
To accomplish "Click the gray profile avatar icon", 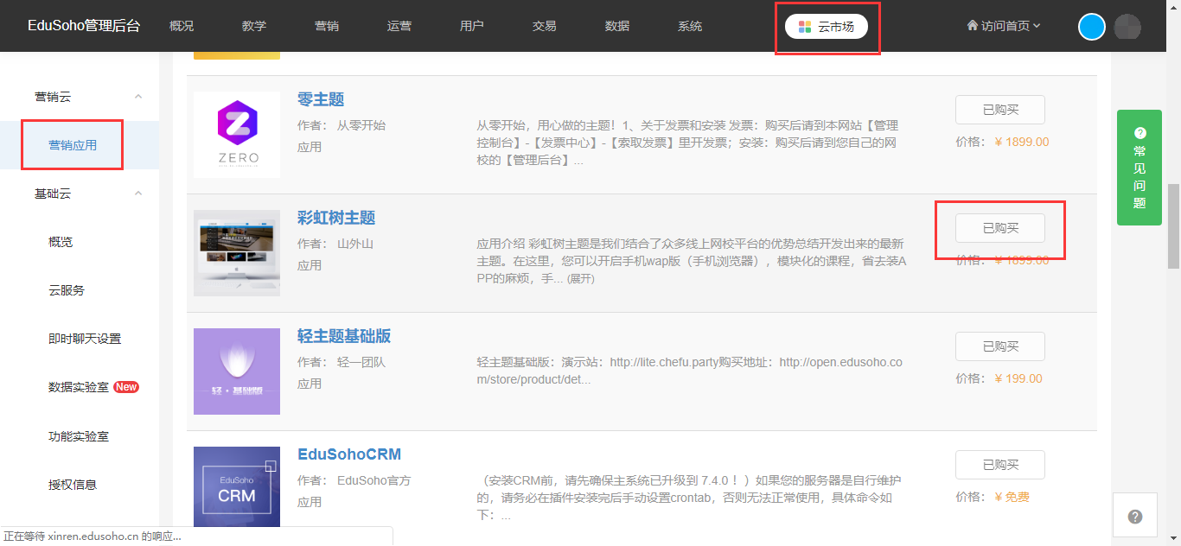I will 1127,27.
